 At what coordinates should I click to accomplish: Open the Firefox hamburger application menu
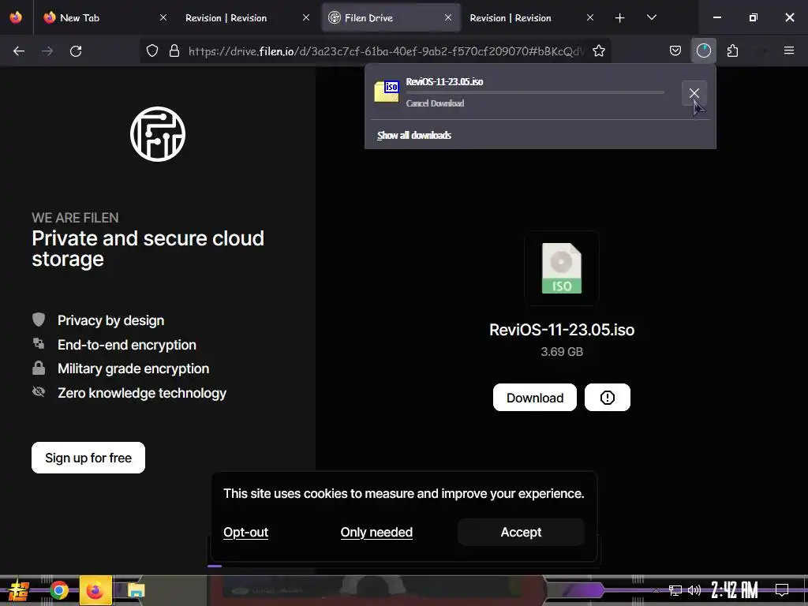pos(788,50)
